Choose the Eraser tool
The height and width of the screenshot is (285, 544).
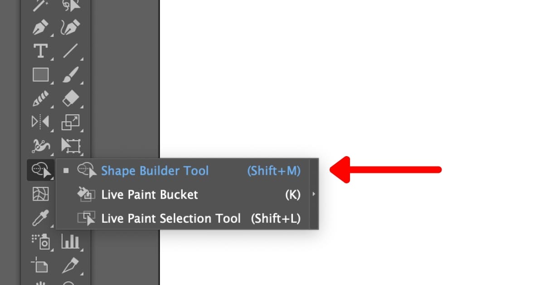[70, 98]
